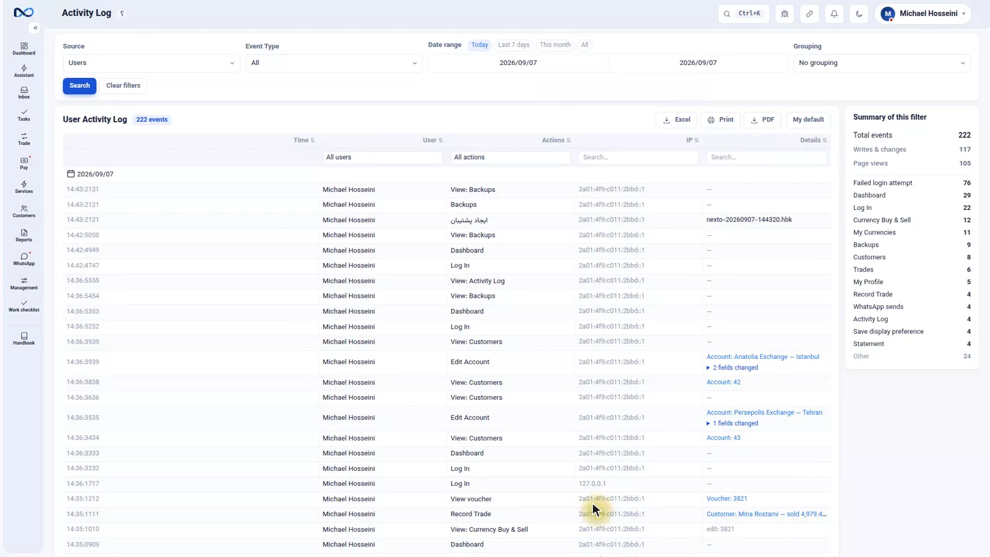
Task: Select the Last 7 days range
Action: tap(514, 45)
